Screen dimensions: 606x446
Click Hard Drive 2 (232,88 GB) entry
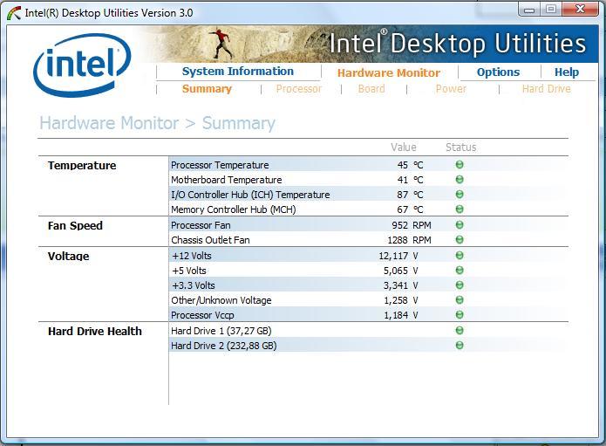pyautogui.click(x=224, y=346)
